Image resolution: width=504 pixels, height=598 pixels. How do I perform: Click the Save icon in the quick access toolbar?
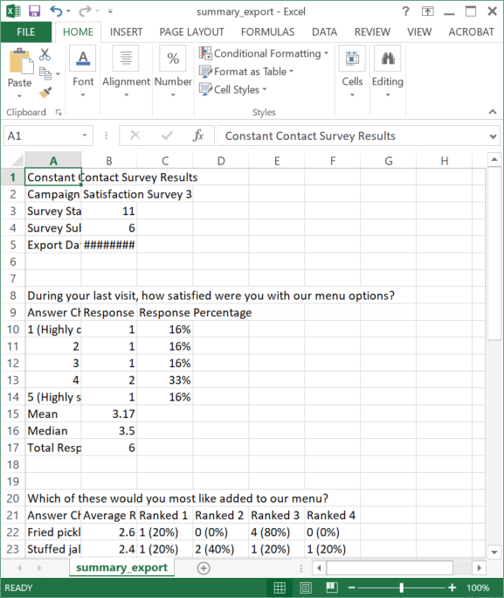coord(34,11)
